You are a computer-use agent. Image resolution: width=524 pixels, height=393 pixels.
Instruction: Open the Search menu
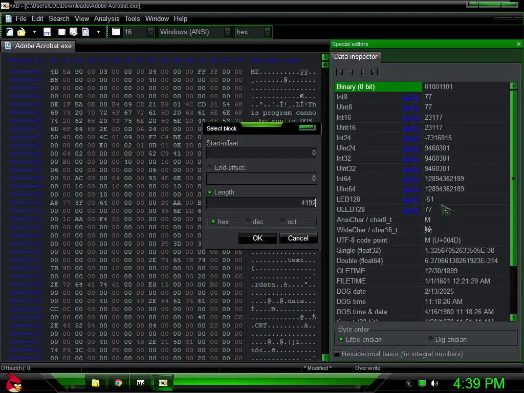pos(59,19)
